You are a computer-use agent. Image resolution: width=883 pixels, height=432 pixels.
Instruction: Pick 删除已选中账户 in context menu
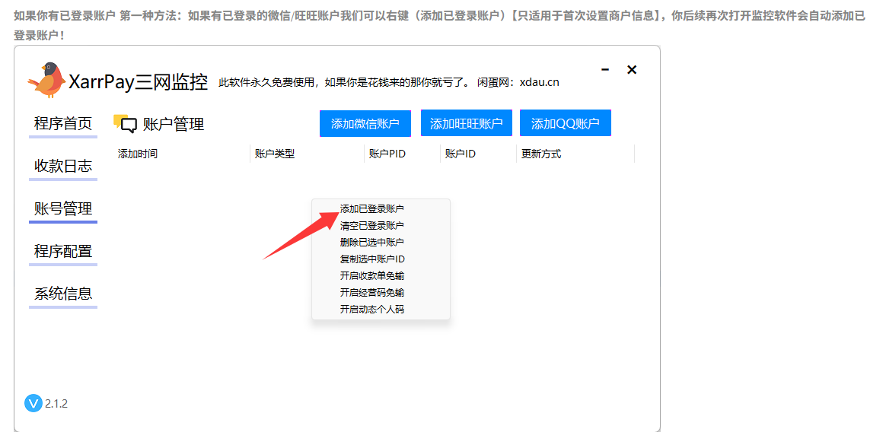pos(372,242)
